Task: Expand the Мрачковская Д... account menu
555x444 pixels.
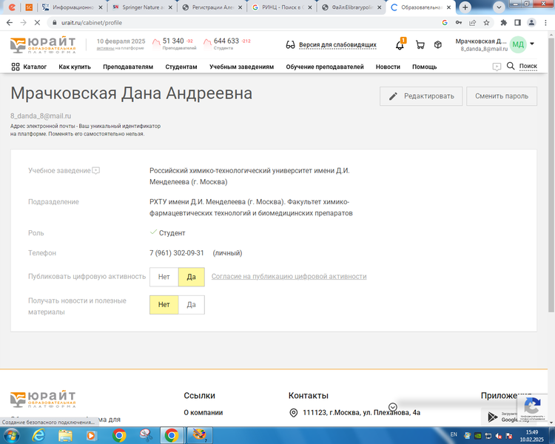Action: (x=481, y=41)
